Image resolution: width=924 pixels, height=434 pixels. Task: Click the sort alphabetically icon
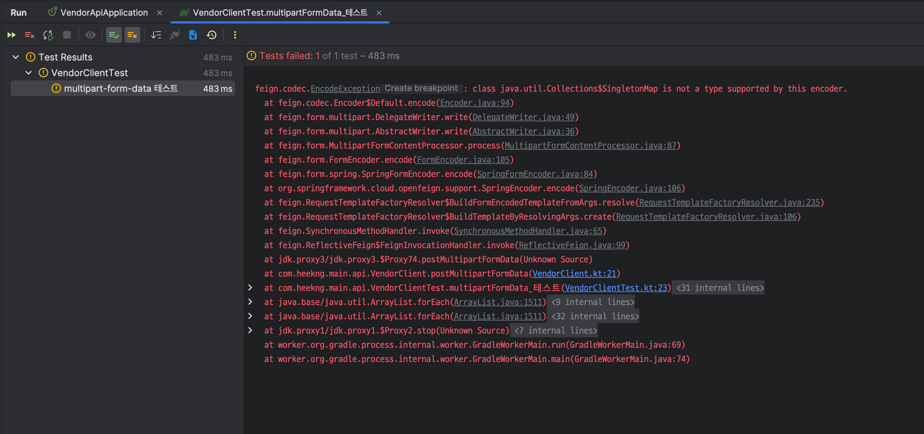pos(156,35)
